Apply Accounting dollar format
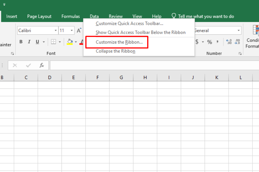 197,42
